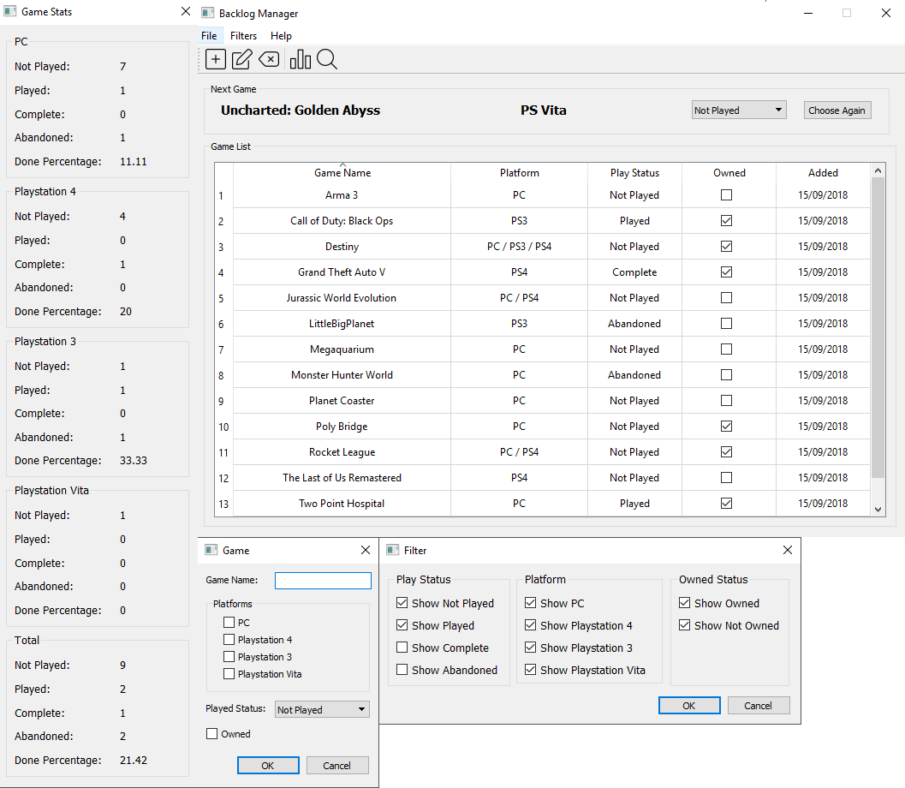Enable Show Complete filter
This screenshot has height=788, width=905.
pos(402,648)
